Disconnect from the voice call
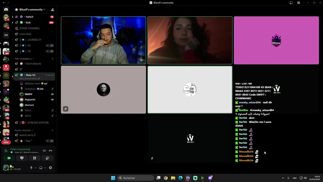323x182 pixels. pyautogui.click(x=50, y=151)
